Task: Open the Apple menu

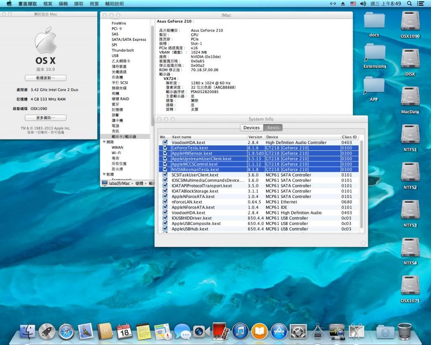Action: pyautogui.click(x=9, y=3)
